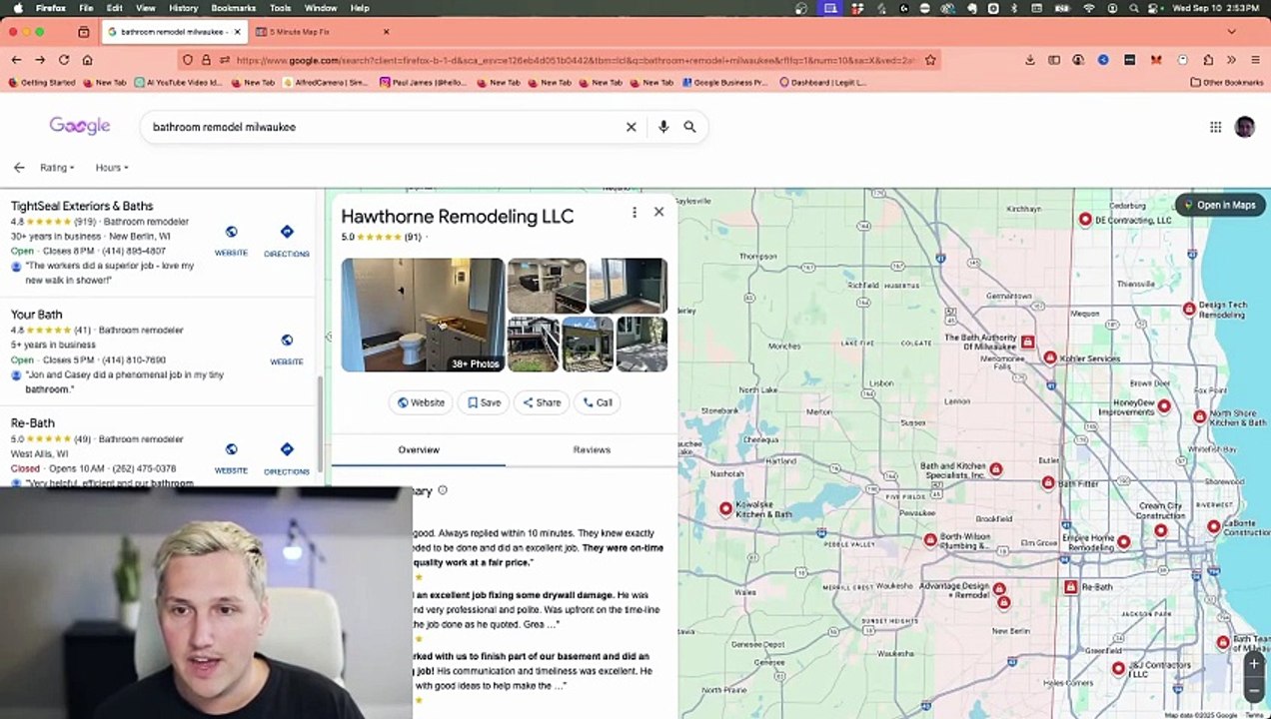
Task: Click the Website button for Hawthorne
Action: point(421,402)
